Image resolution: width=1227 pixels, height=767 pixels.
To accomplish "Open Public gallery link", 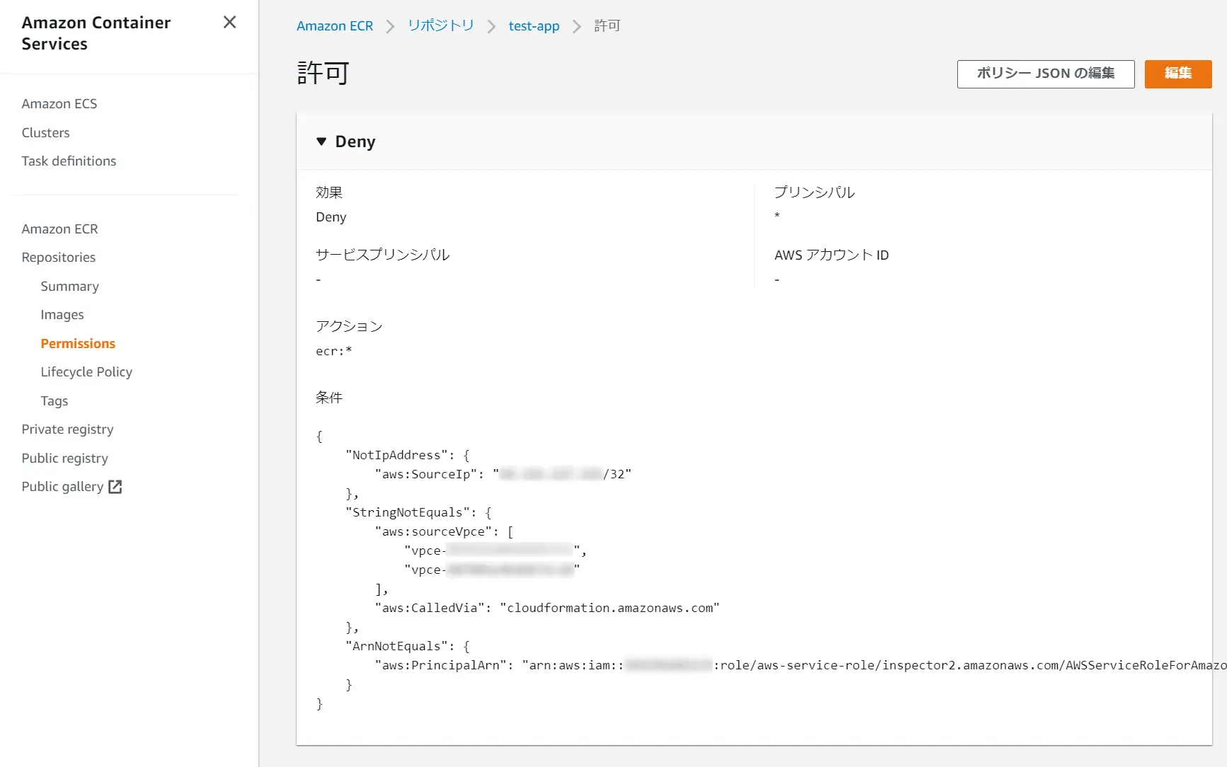I will [62, 487].
